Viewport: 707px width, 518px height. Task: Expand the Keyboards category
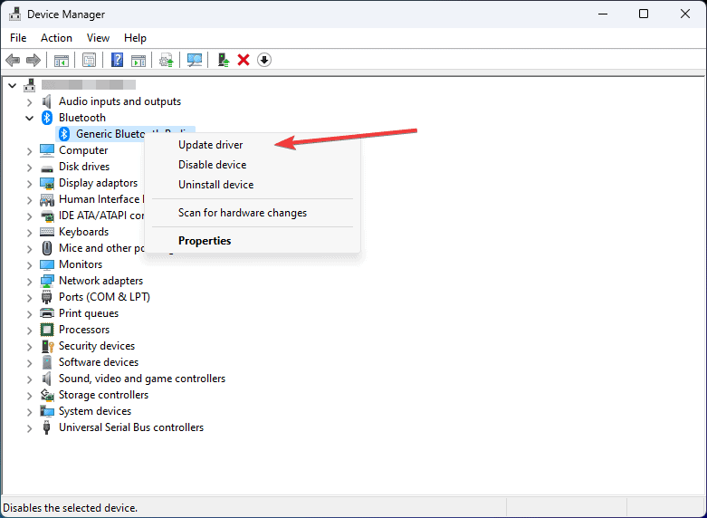click(x=29, y=233)
